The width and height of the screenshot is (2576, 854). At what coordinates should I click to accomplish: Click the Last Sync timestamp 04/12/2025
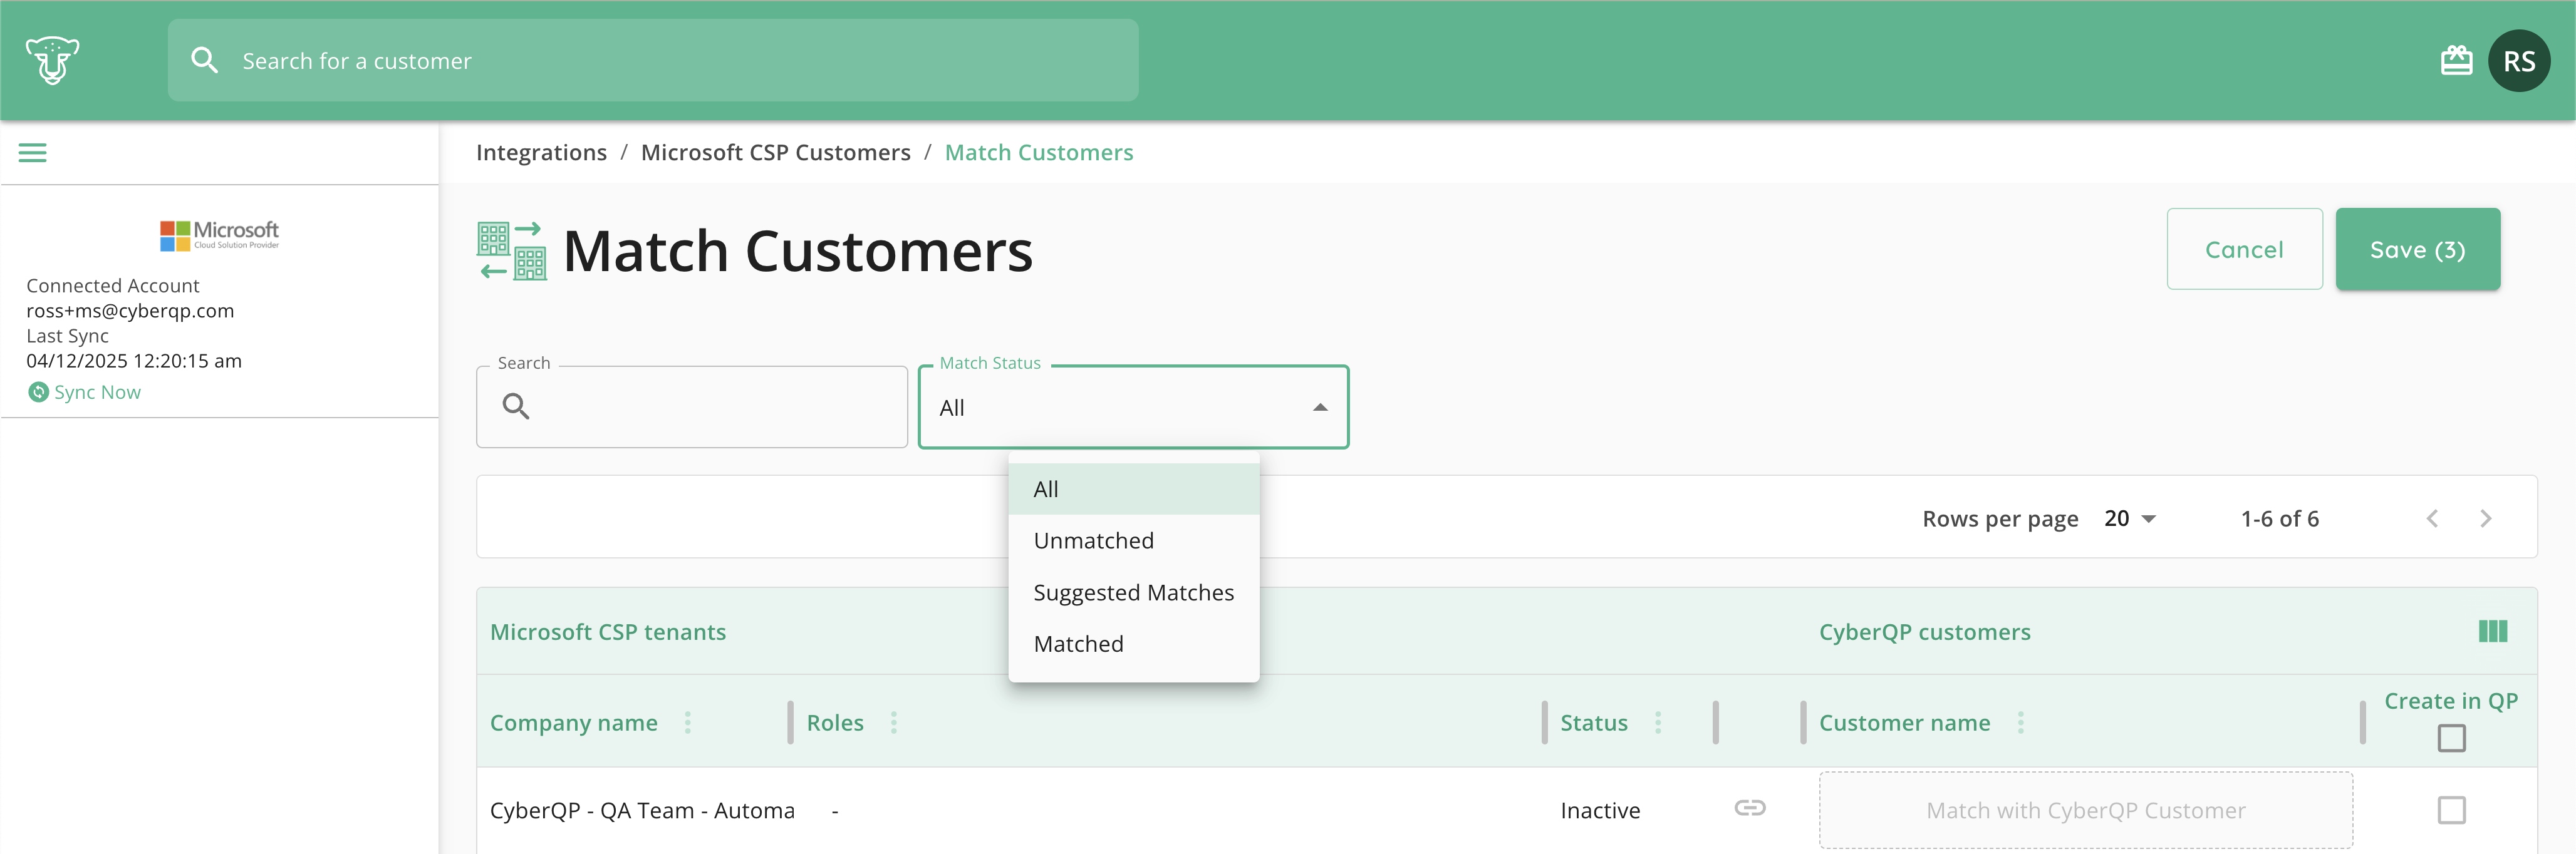click(x=134, y=361)
